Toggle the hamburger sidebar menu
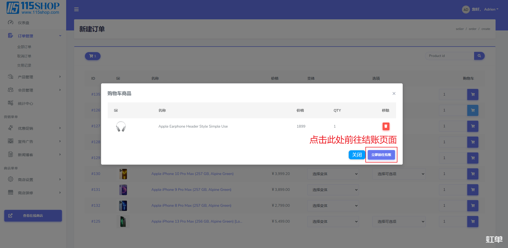 (76, 10)
